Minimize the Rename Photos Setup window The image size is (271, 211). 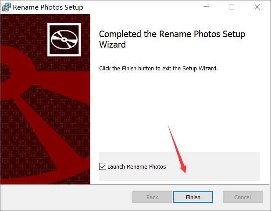point(206,7)
